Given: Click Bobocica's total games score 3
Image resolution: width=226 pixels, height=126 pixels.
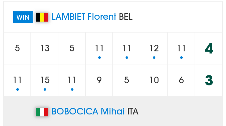Looking at the screenshot, I should [209, 80].
